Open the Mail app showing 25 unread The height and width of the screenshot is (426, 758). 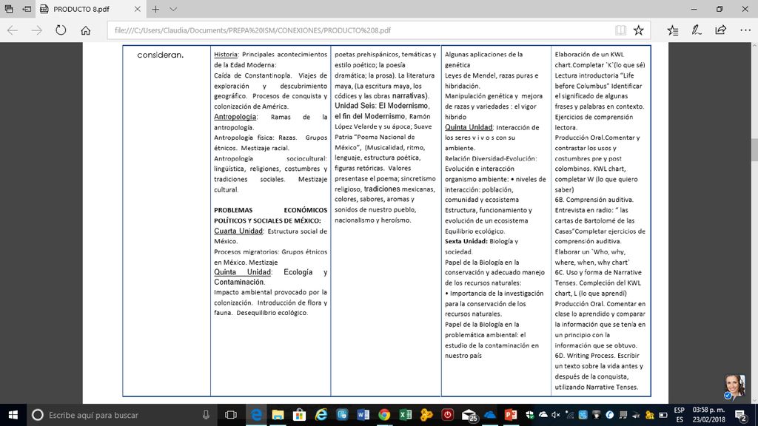pyautogui.click(x=469, y=415)
